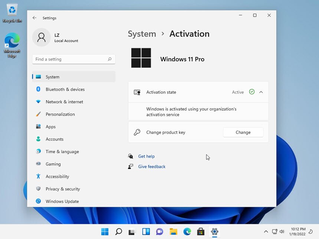Click the Settings gear on the taskbar

214,232
